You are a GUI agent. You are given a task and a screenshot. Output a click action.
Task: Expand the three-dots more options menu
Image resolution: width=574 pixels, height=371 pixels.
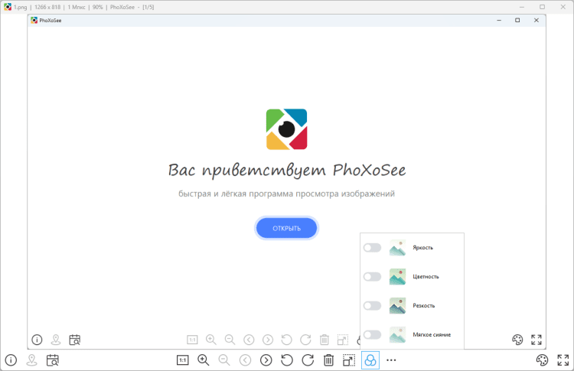point(391,360)
